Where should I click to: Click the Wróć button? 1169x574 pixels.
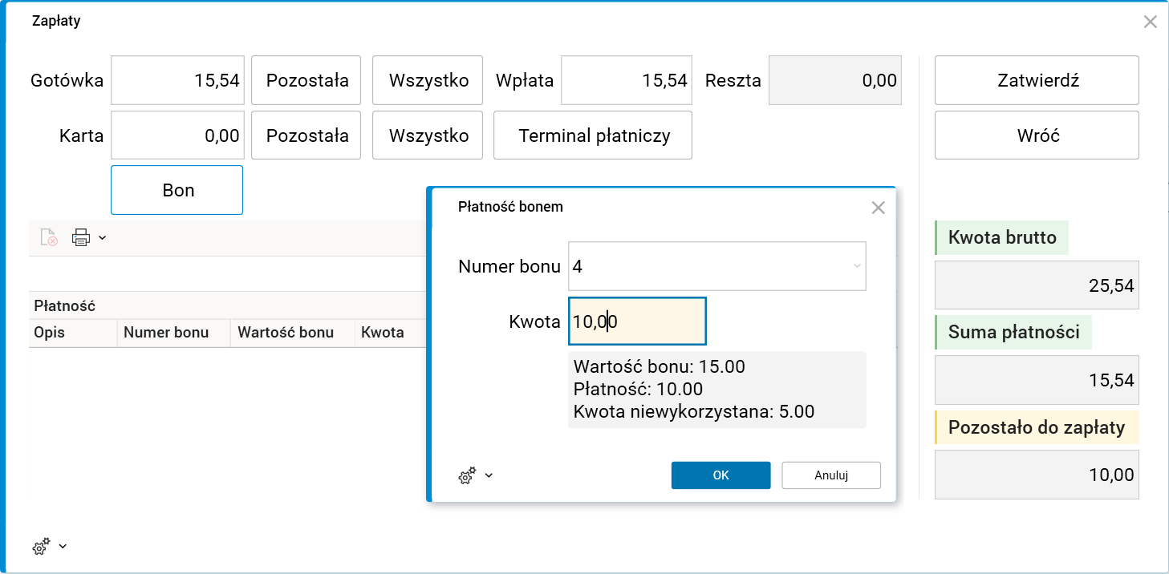point(1036,135)
